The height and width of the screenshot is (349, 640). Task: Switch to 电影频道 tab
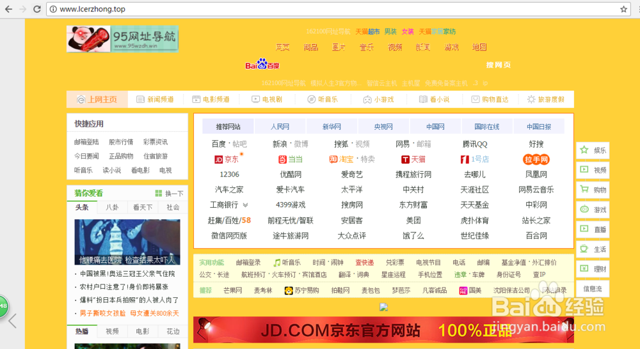click(211, 100)
